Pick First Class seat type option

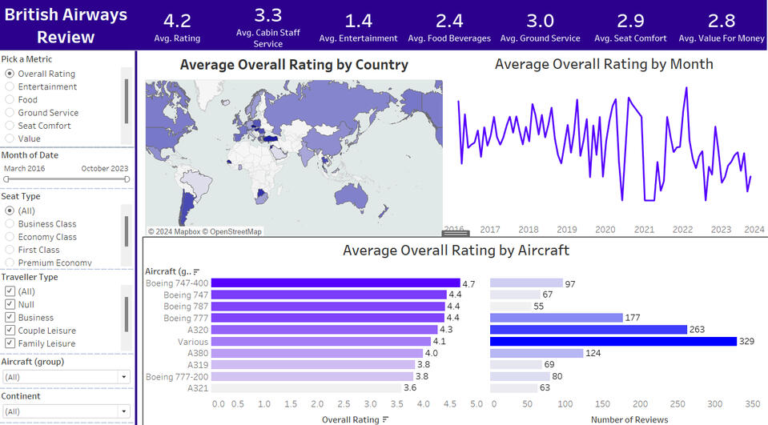[10, 250]
